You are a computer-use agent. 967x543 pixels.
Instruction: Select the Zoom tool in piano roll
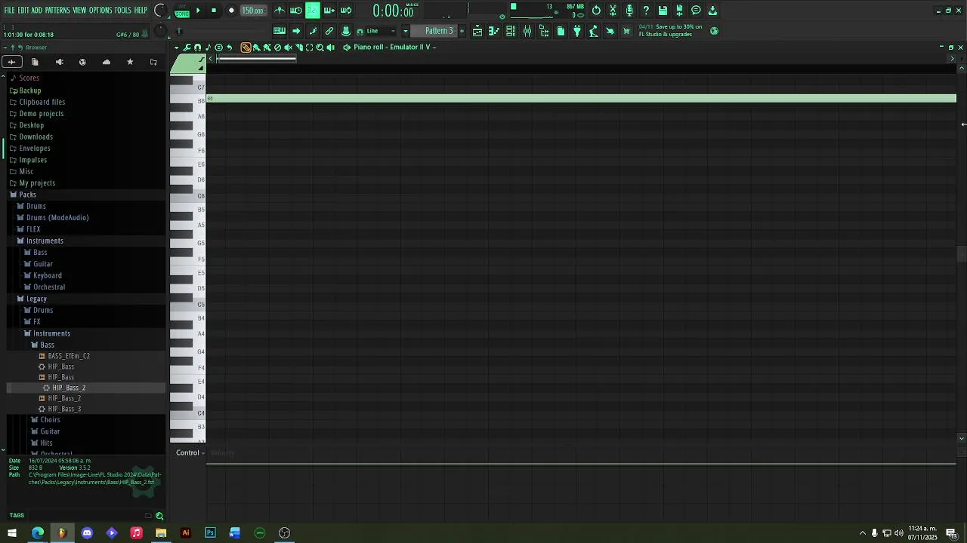pyautogui.click(x=320, y=48)
